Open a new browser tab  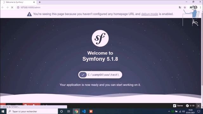[40, 2]
